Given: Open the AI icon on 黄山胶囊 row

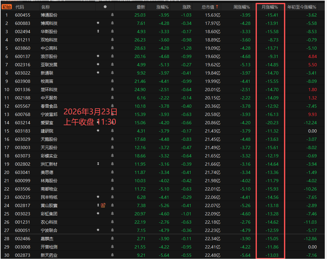Looking at the screenshot, I should 103,205.
